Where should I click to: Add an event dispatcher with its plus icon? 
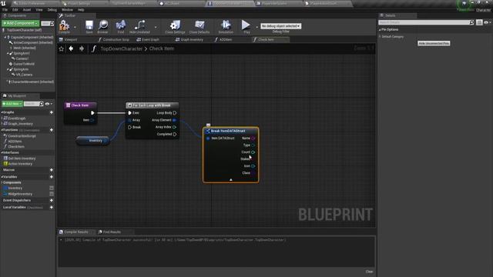coord(52,200)
